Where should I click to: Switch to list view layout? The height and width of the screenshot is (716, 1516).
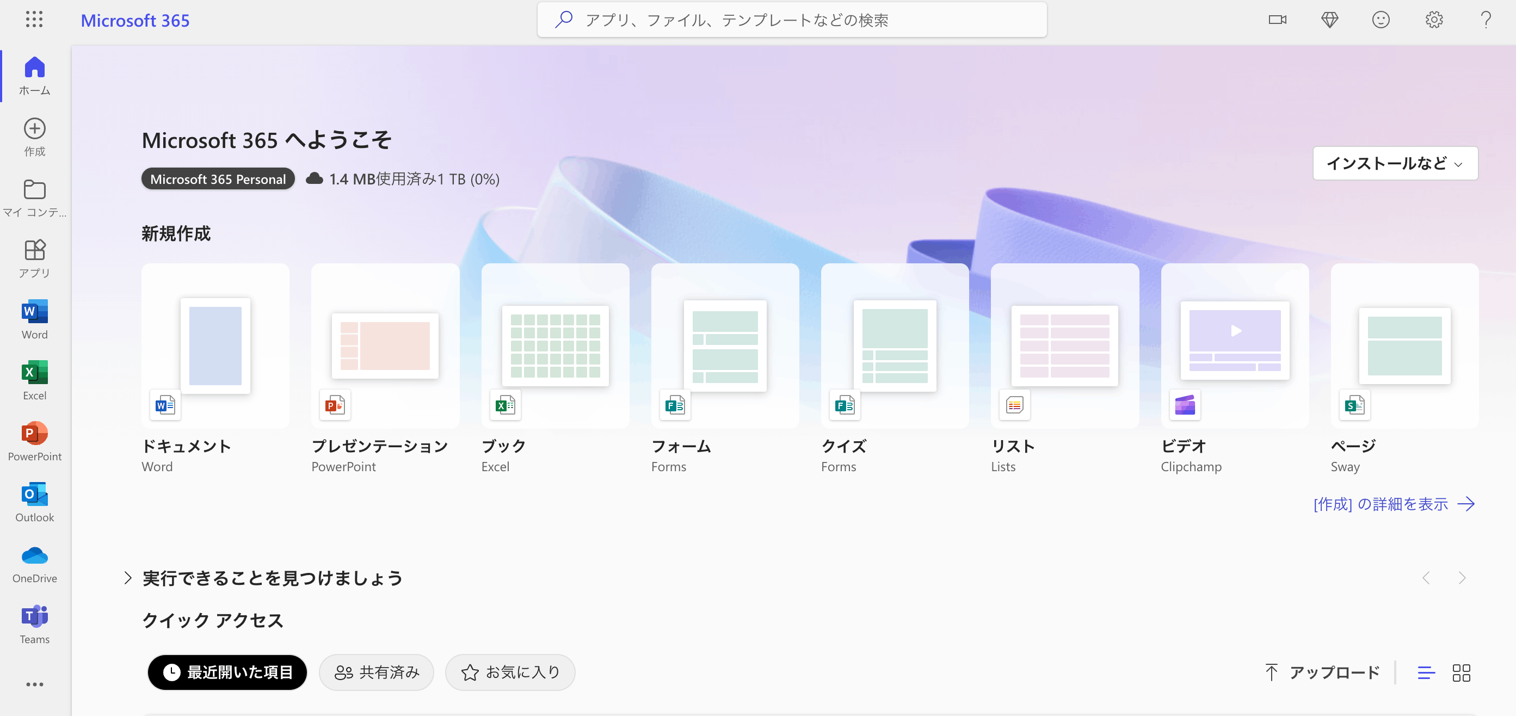pos(1426,672)
